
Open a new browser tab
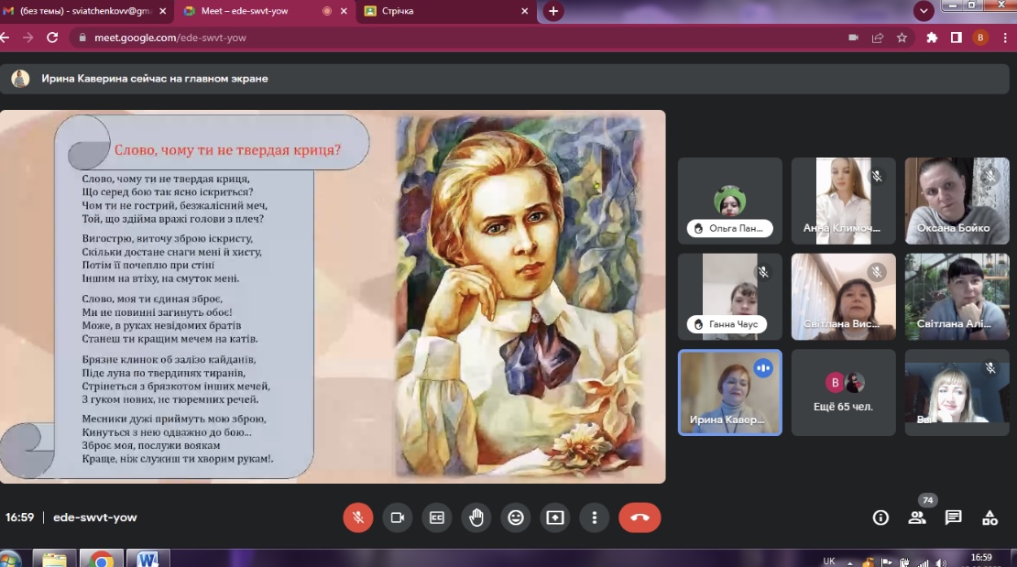[x=553, y=11]
